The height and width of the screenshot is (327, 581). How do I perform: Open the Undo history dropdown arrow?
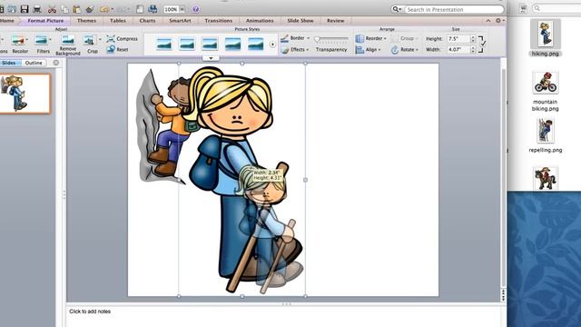[113, 9]
